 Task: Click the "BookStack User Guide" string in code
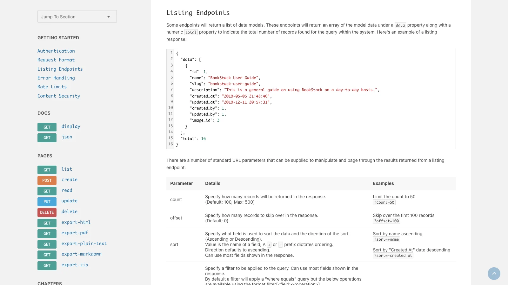click(x=233, y=78)
